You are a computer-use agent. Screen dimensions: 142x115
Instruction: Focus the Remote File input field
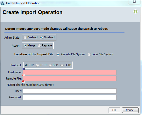click(x=70, y=78)
